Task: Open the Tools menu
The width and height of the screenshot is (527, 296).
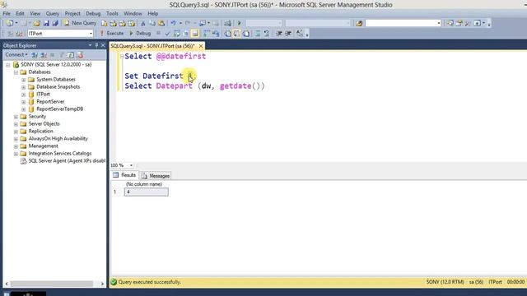Action: (112, 13)
